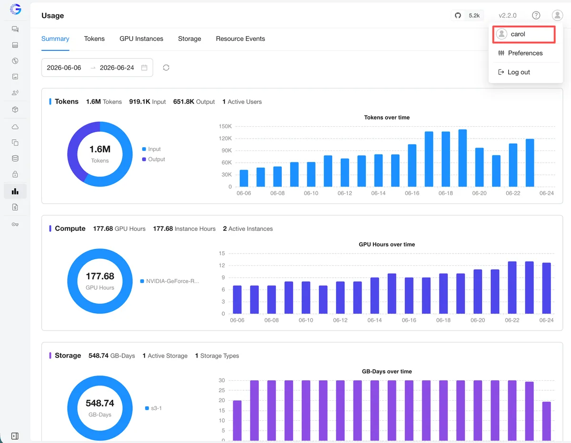
Task: Open the billing dollar document icon
Action: tap(15, 207)
